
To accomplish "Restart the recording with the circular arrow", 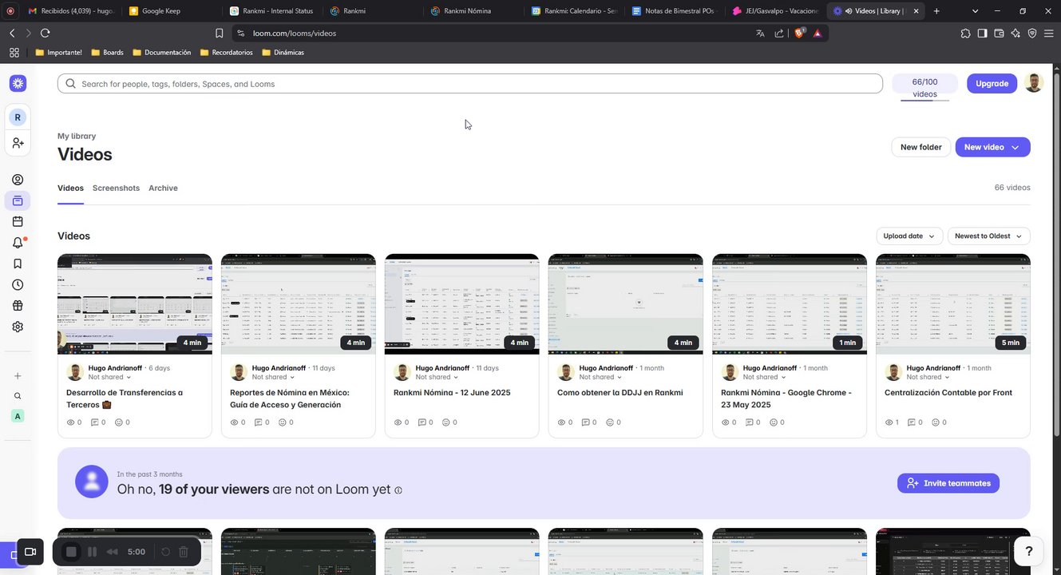I will [166, 552].
